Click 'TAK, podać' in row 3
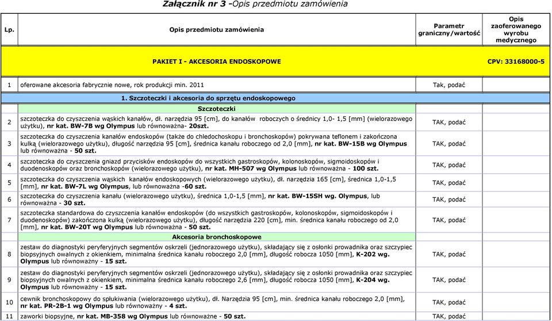 (449, 144)
